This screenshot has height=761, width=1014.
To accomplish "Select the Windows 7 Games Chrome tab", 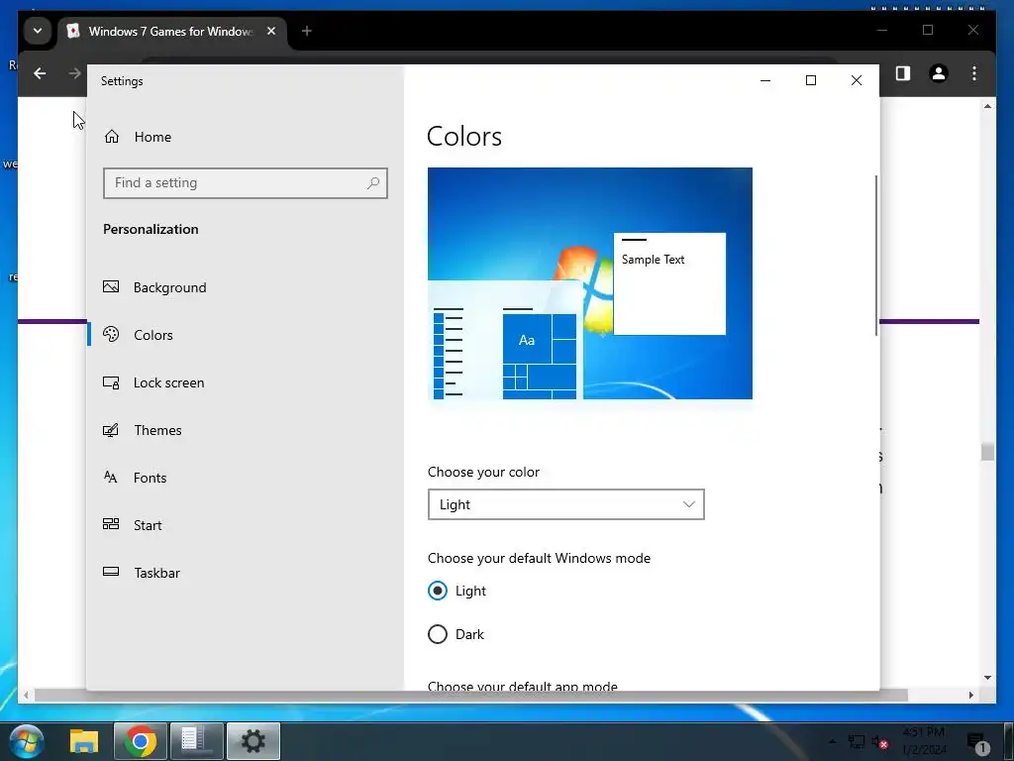I will (x=171, y=31).
